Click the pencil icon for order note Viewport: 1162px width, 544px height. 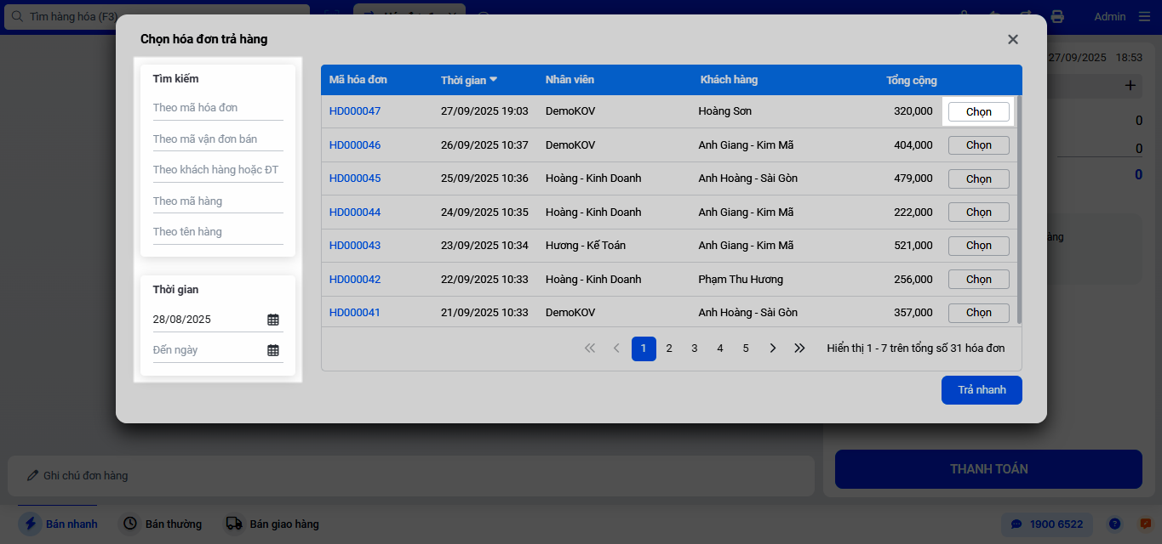coord(33,475)
